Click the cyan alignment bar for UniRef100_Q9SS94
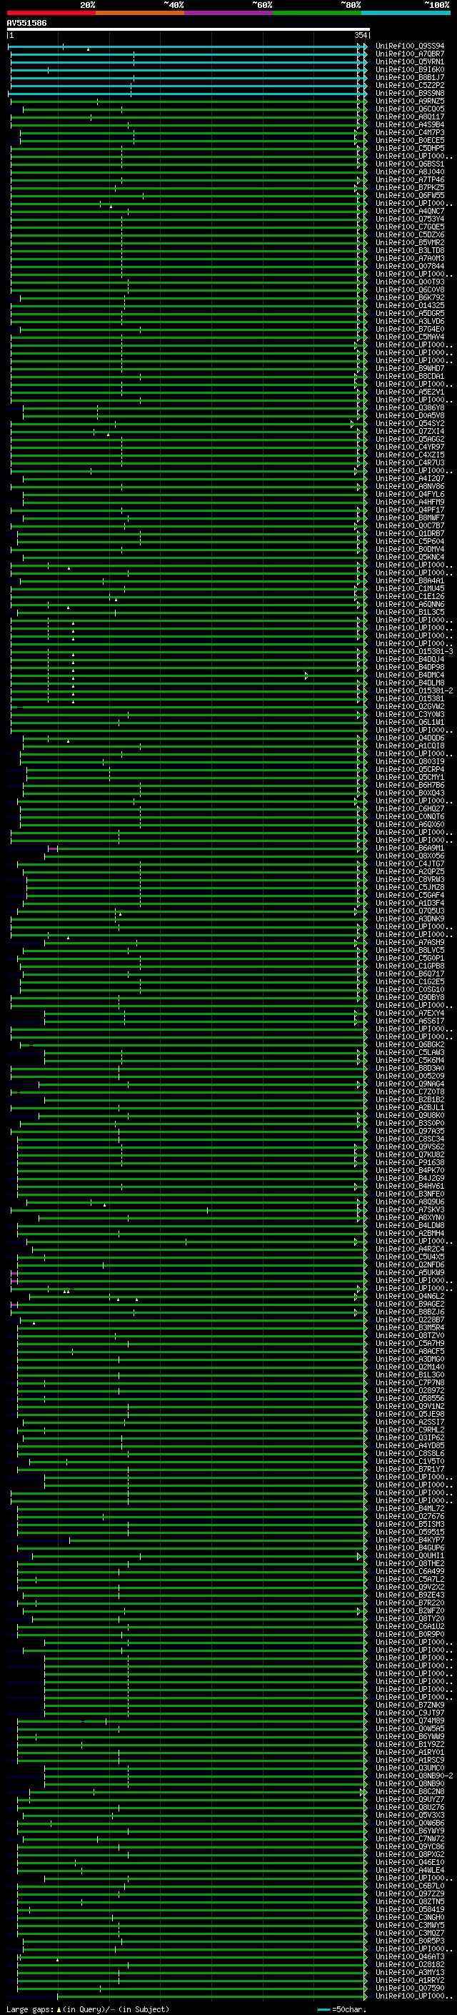The height and width of the screenshot is (2015, 457). tap(188, 46)
